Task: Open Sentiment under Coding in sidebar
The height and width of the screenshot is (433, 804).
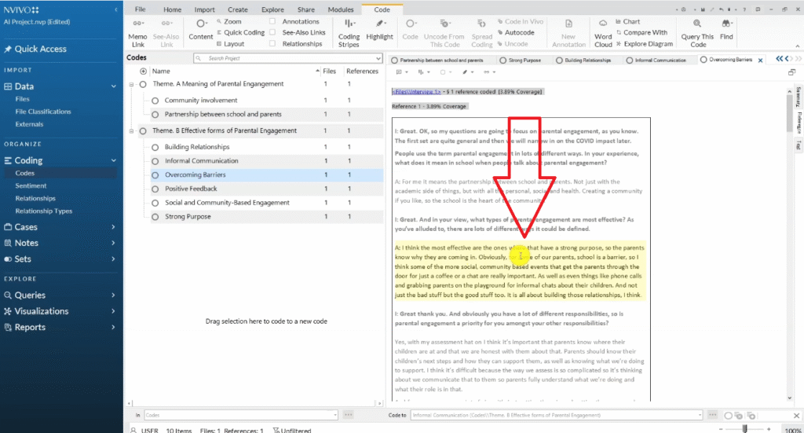Action: pyautogui.click(x=31, y=186)
